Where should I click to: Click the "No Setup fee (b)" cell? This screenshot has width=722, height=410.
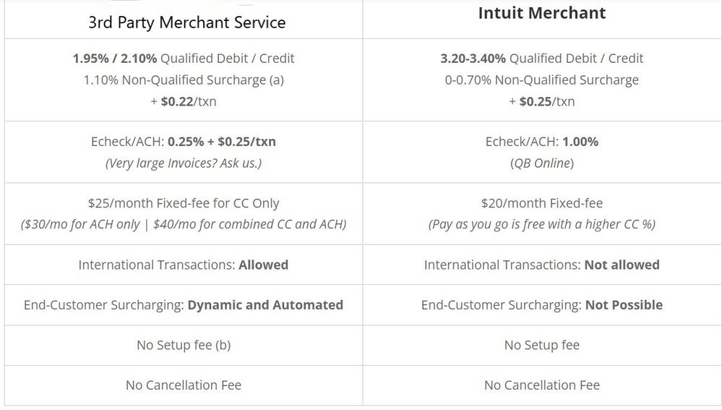tap(183, 345)
